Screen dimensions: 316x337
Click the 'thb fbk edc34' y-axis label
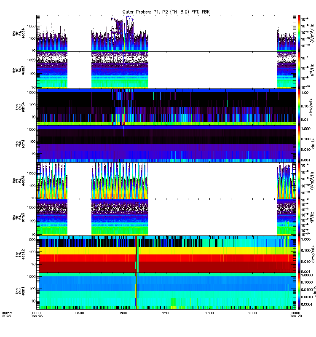pos(20,107)
